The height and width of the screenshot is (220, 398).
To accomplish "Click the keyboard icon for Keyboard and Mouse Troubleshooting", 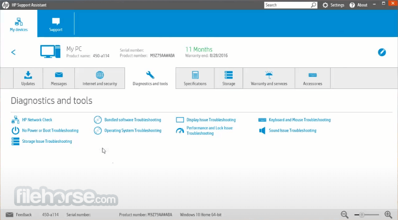I will [x=262, y=120].
